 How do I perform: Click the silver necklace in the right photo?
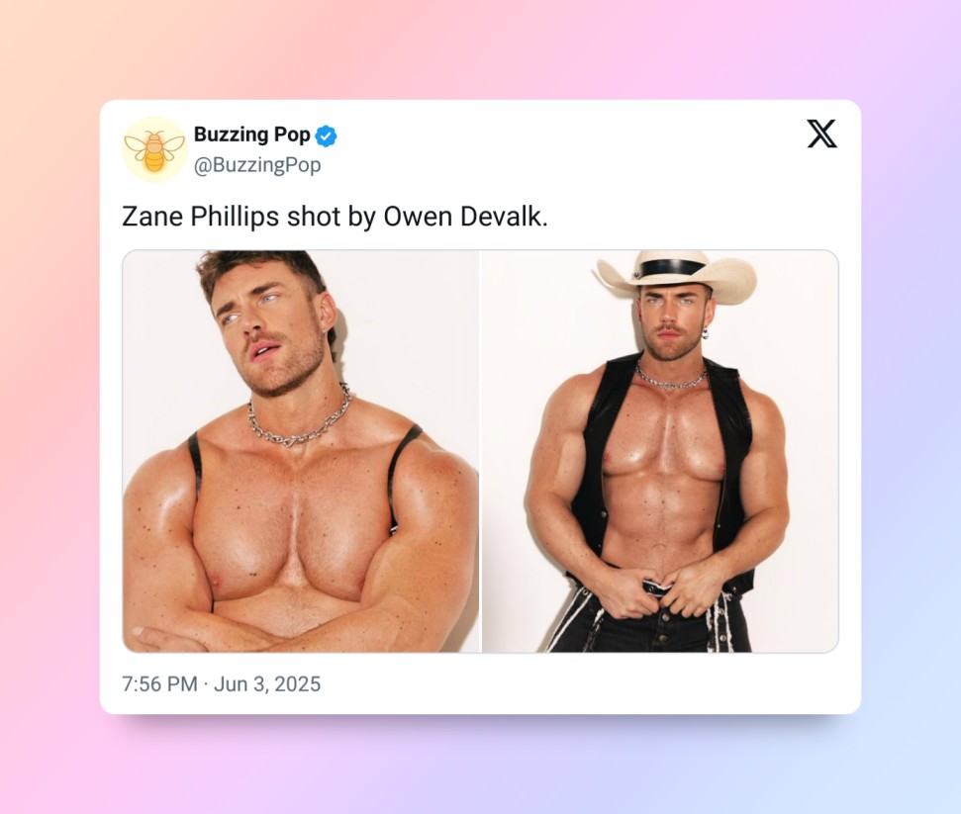click(x=670, y=377)
